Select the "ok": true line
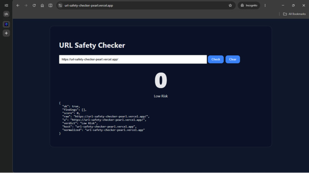This screenshot has height=173, width=309. [x=71, y=106]
